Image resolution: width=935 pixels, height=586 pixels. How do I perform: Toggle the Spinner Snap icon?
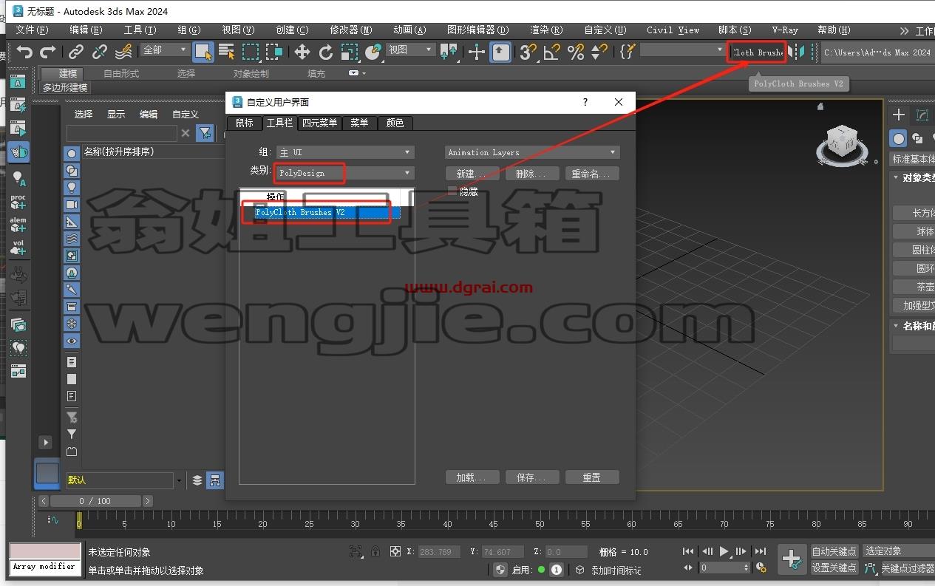599,52
